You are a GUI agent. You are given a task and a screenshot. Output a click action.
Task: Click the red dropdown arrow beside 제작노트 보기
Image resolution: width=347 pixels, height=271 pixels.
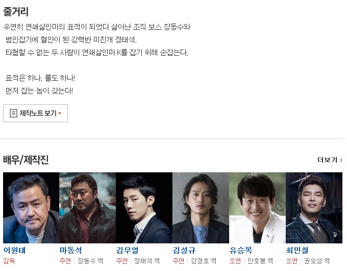(60, 114)
